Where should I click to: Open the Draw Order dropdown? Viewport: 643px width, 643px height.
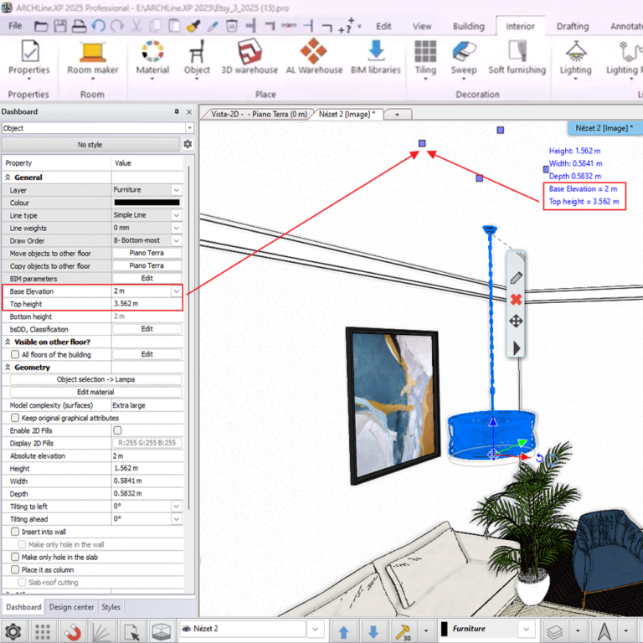coord(177,240)
